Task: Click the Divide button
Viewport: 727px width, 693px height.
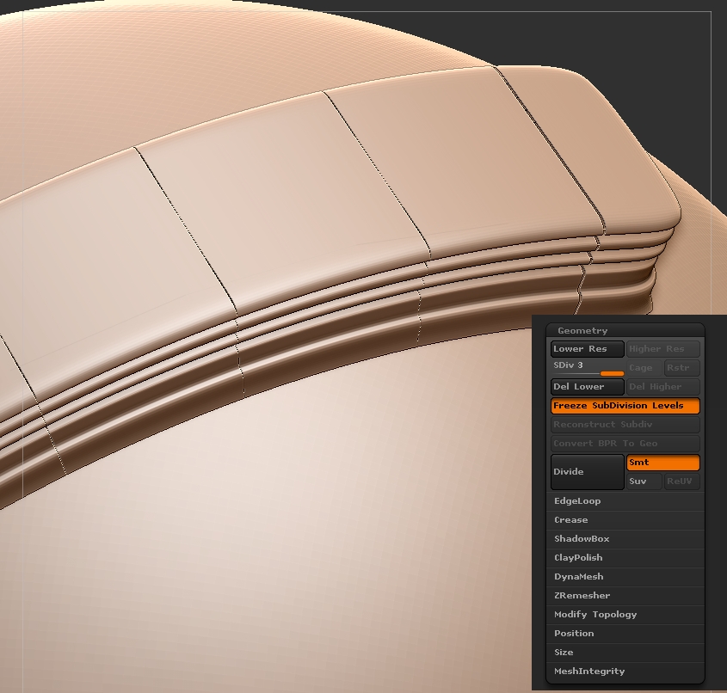Action: [x=588, y=472]
